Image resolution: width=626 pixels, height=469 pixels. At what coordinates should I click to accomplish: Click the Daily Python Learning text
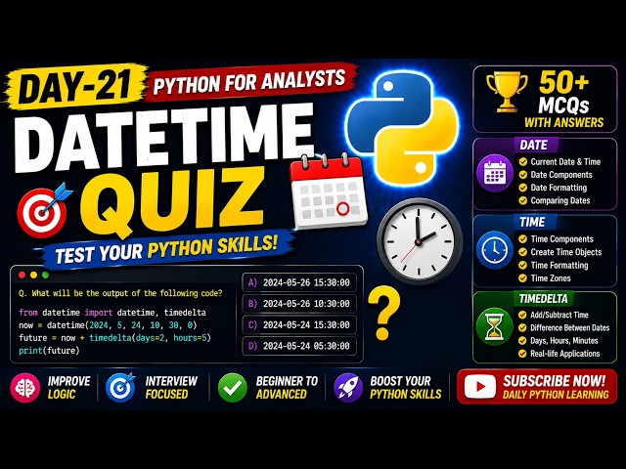tap(556, 395)
